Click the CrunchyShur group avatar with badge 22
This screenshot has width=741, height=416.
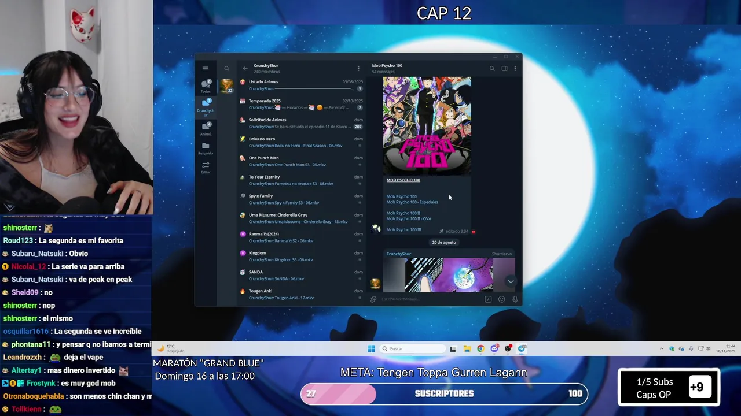(x=226, y=86)
